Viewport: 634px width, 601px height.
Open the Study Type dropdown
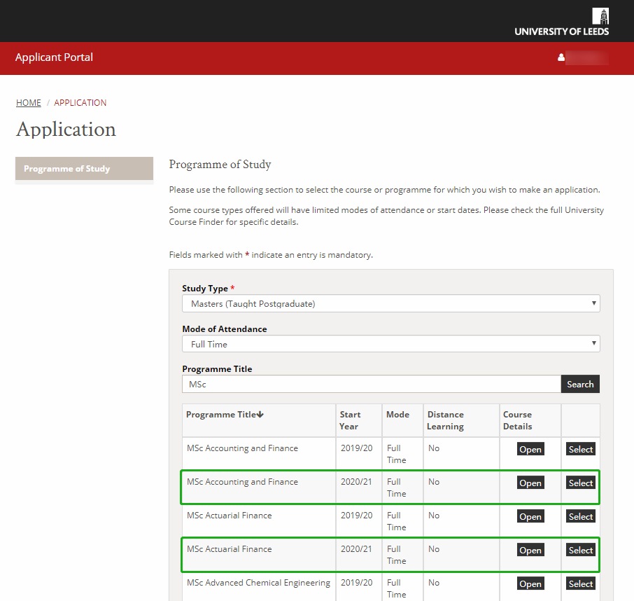point(390,304)
